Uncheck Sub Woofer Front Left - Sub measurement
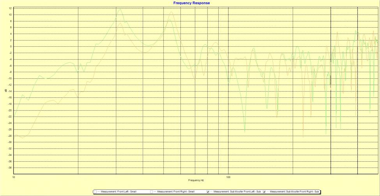 (208, 192)
